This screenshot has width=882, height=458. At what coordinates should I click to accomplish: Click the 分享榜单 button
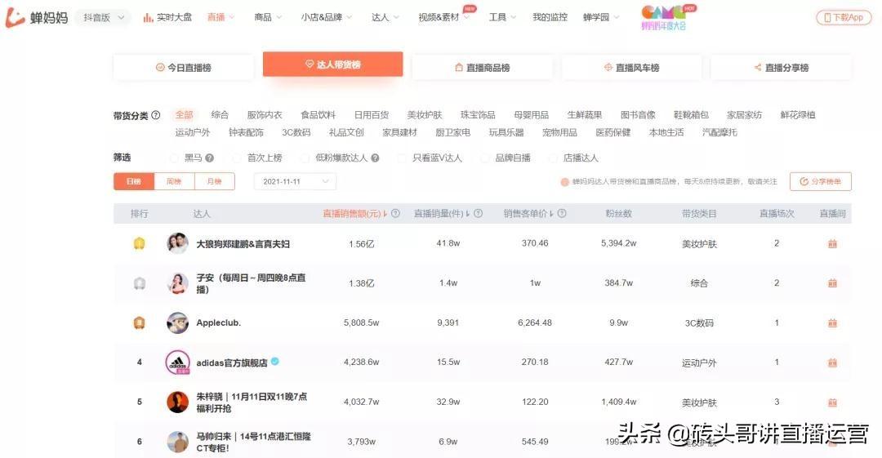(x=821, y=182)
